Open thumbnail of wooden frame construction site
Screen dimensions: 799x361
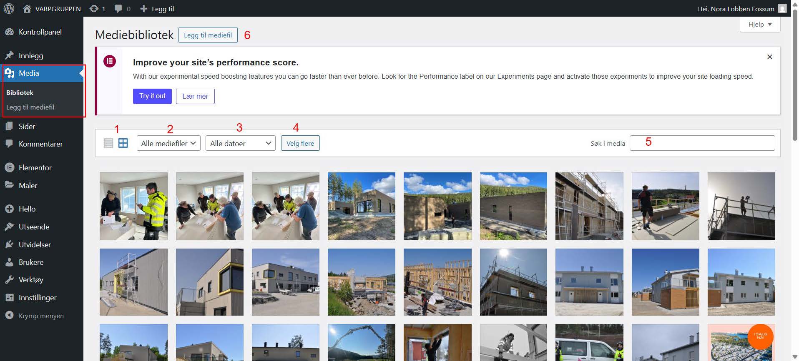tap(437, 282)
